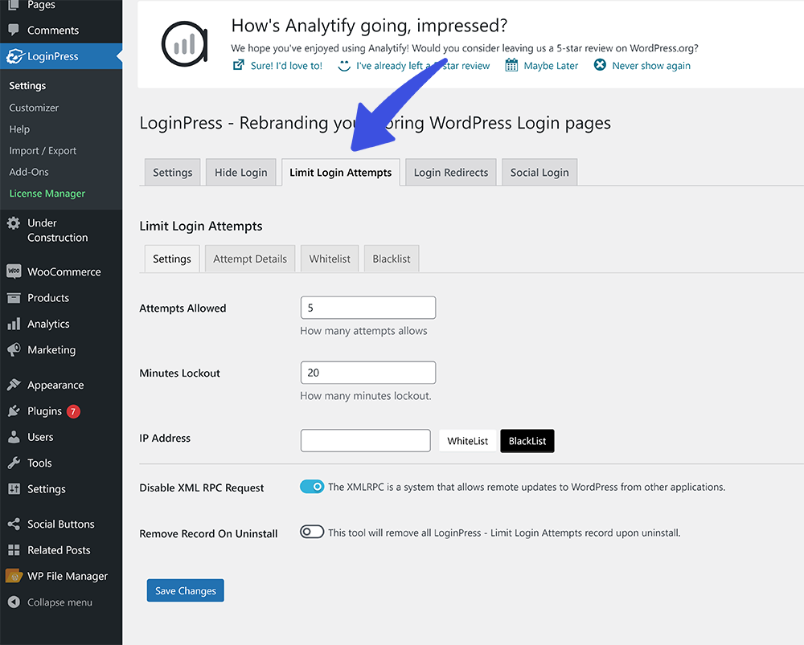Viewport: 804px width, 645px height.
Task: Click the Sure! I'd love to! link
Action: (287, 66)
